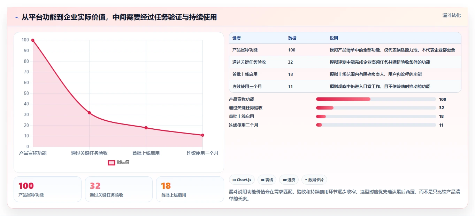475x216 pixels.
Task: Click the value 100 after the first progress bar
Action: (443, 99)
